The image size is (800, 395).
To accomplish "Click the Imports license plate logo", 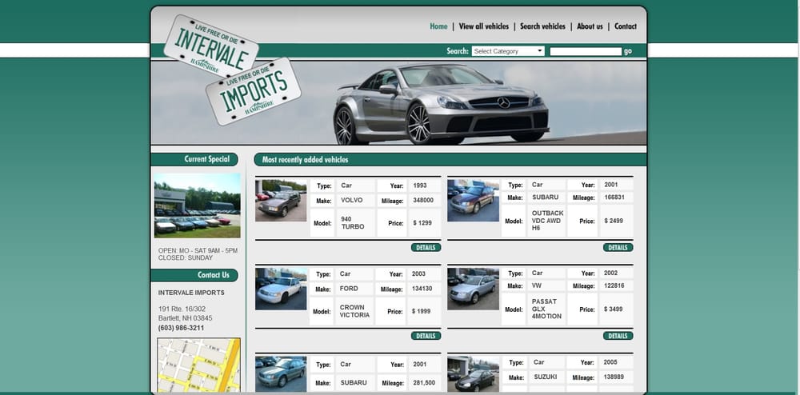I will click(x=253, y=91).
